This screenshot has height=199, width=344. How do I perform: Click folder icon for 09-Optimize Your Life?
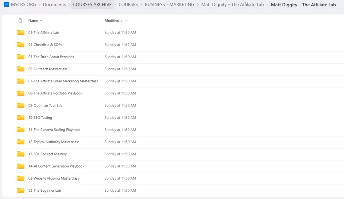(x=21, y=106)
